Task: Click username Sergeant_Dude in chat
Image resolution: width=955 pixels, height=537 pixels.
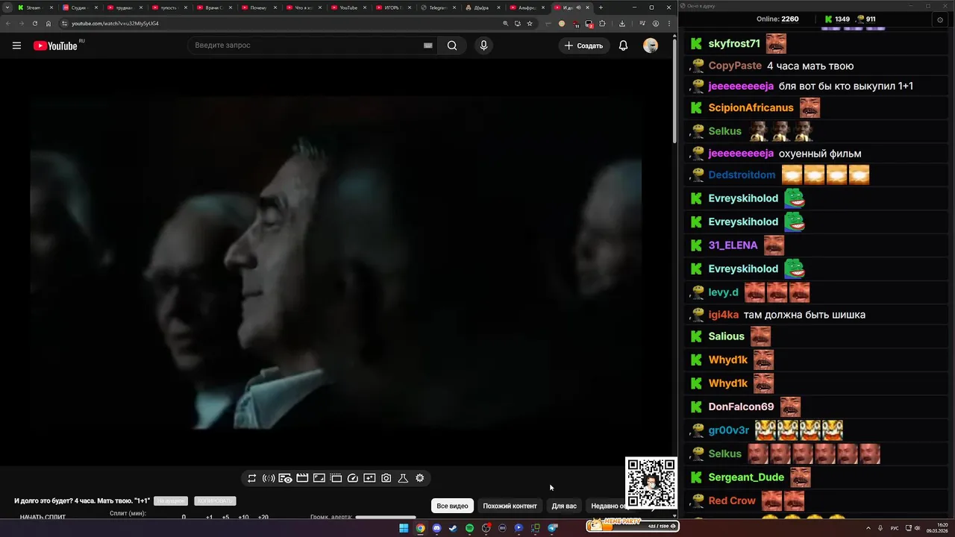Action: click(746, 477)
